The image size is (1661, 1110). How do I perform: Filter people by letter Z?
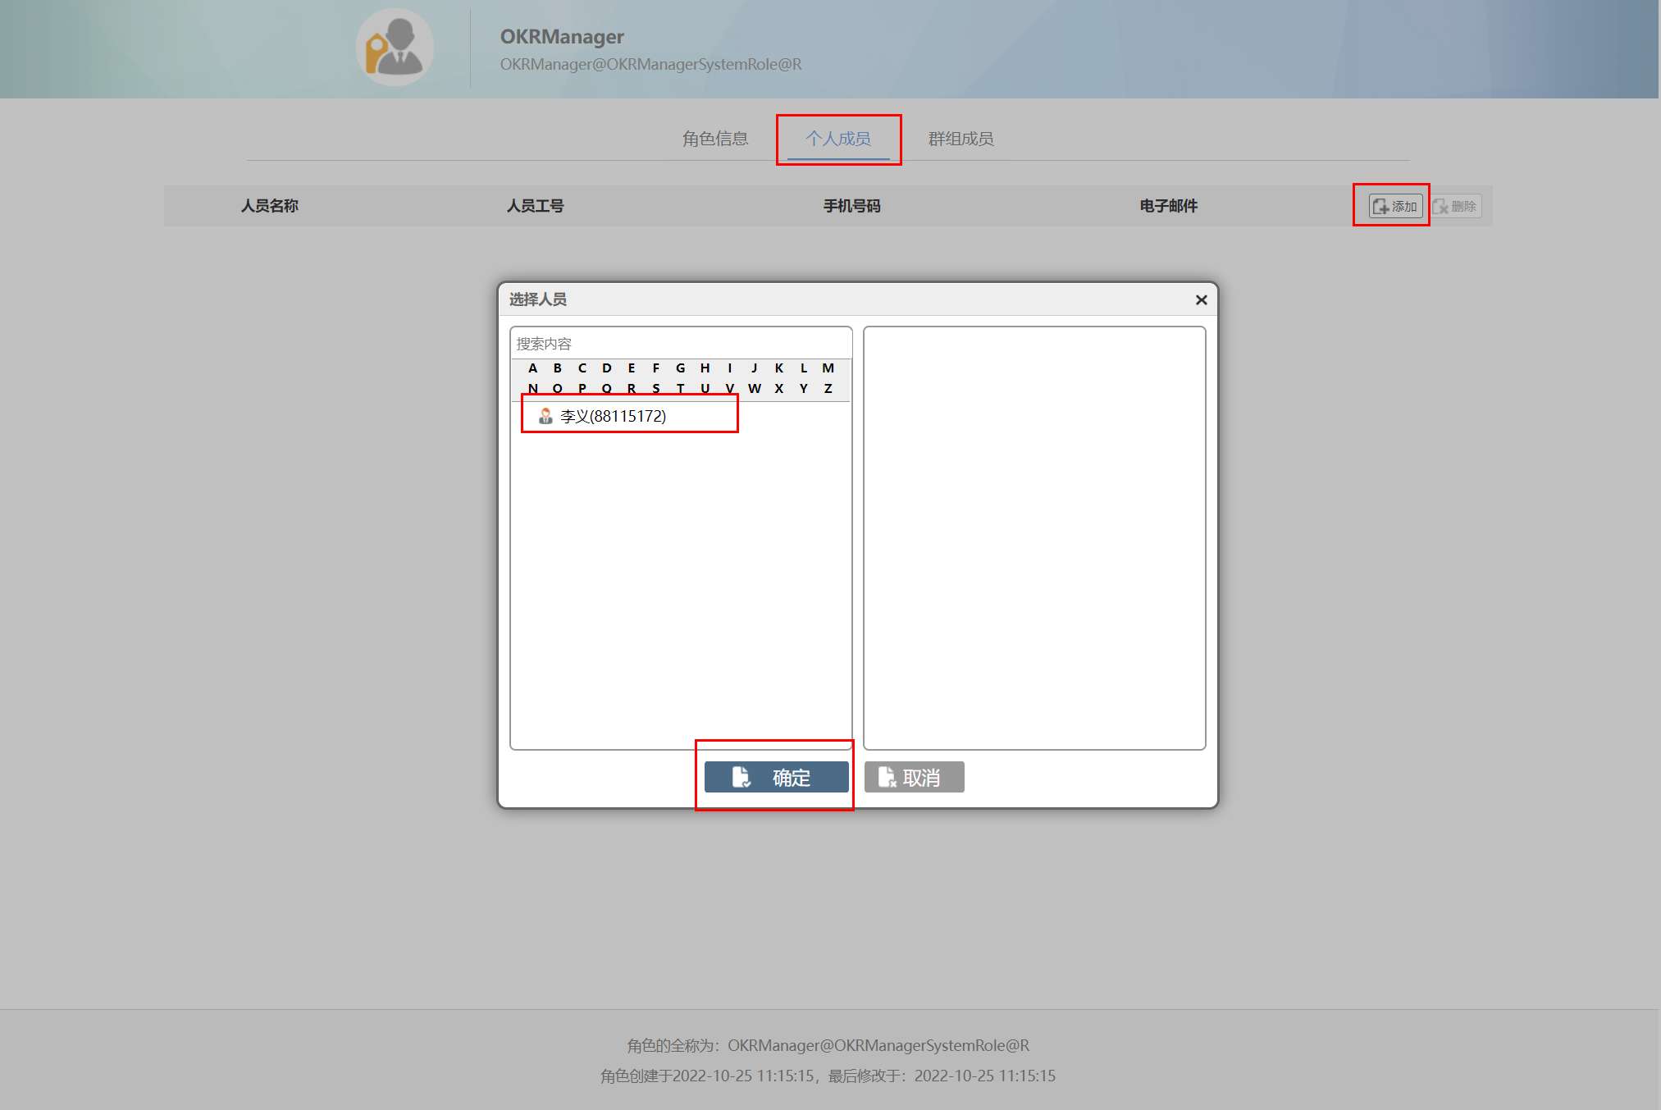(828, 389)
